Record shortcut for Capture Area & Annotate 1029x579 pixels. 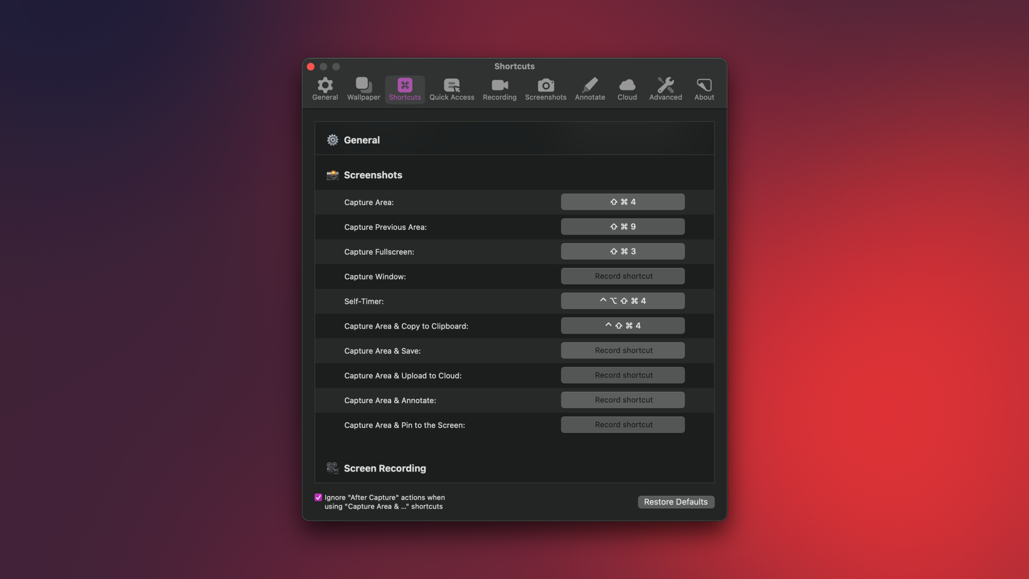623,400
